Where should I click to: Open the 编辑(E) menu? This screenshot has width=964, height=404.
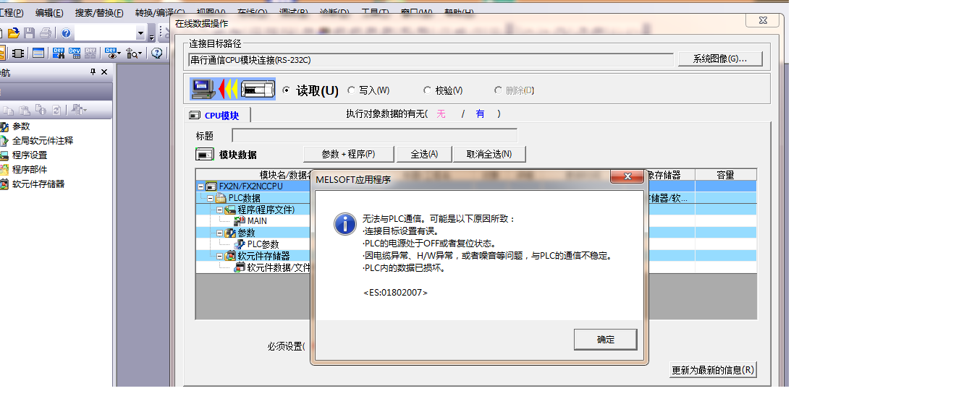49,13
